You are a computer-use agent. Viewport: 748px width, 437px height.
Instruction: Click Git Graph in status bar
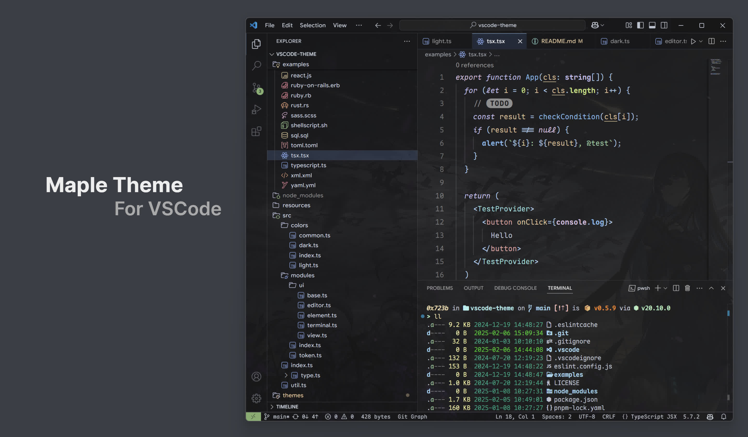[412, 416]
